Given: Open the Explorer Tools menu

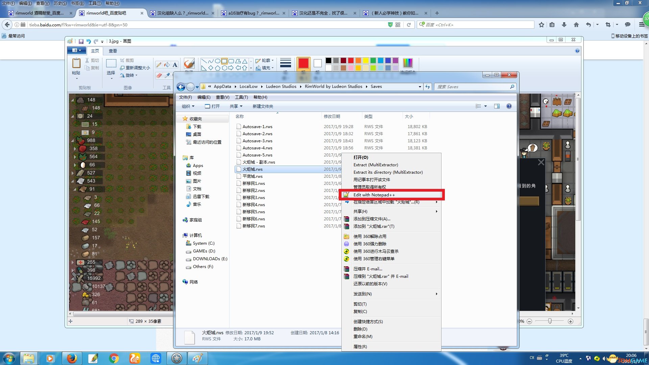Looking at the screenshot, I should (241, 97).
